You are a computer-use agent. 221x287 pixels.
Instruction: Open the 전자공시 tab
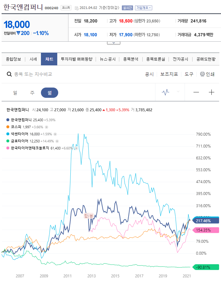tap(180, 59)
